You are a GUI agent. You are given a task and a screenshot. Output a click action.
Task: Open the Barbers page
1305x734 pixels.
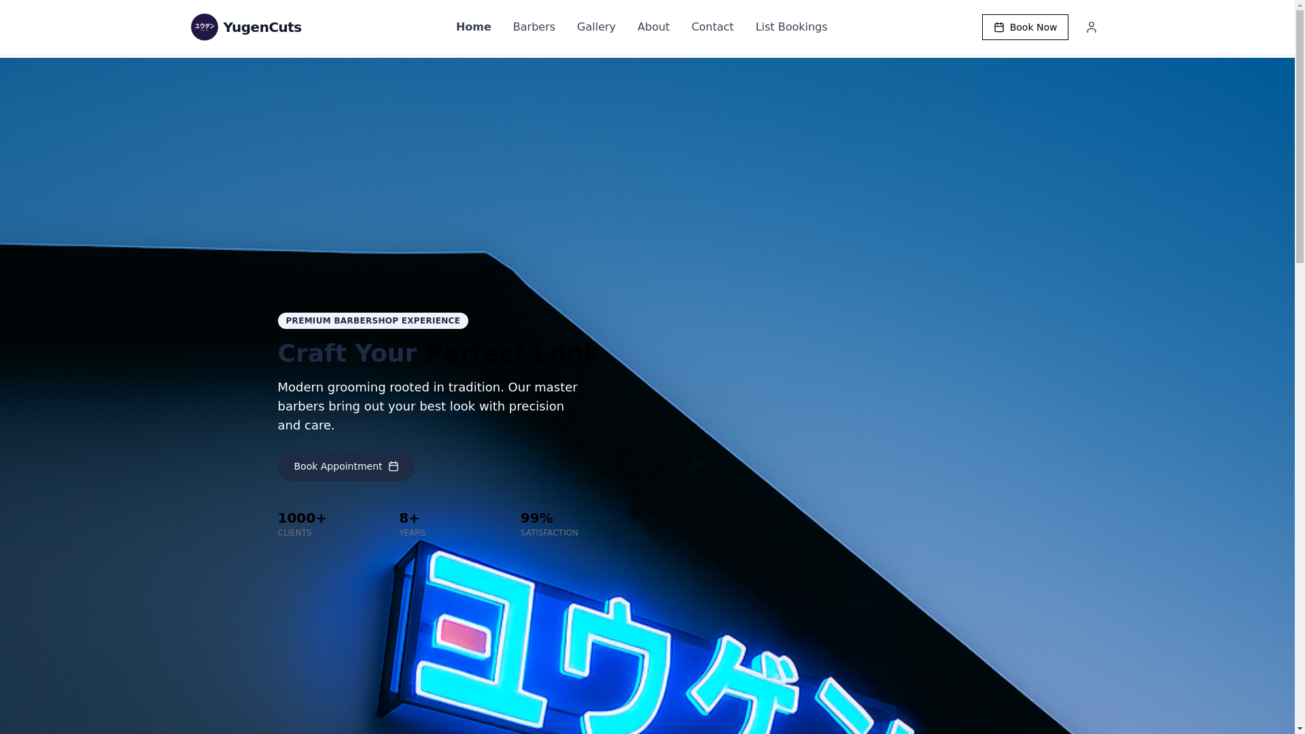tap(534, 27)
